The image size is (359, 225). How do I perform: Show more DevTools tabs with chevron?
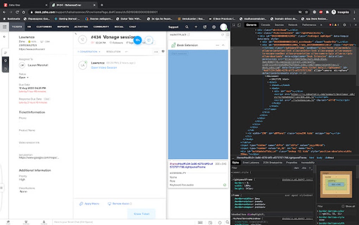click(x=321, y=25)
